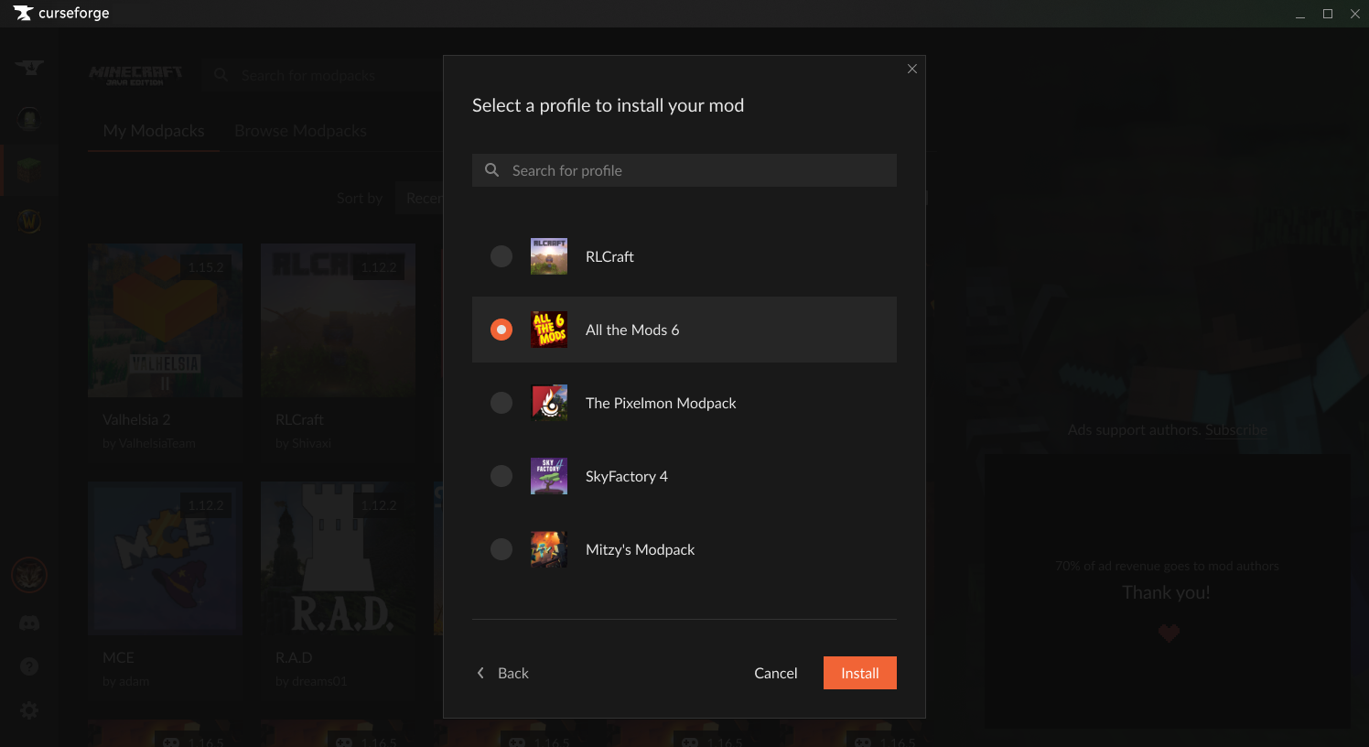Click The Pixelmon Modpack name text

[x=661, y=403]
